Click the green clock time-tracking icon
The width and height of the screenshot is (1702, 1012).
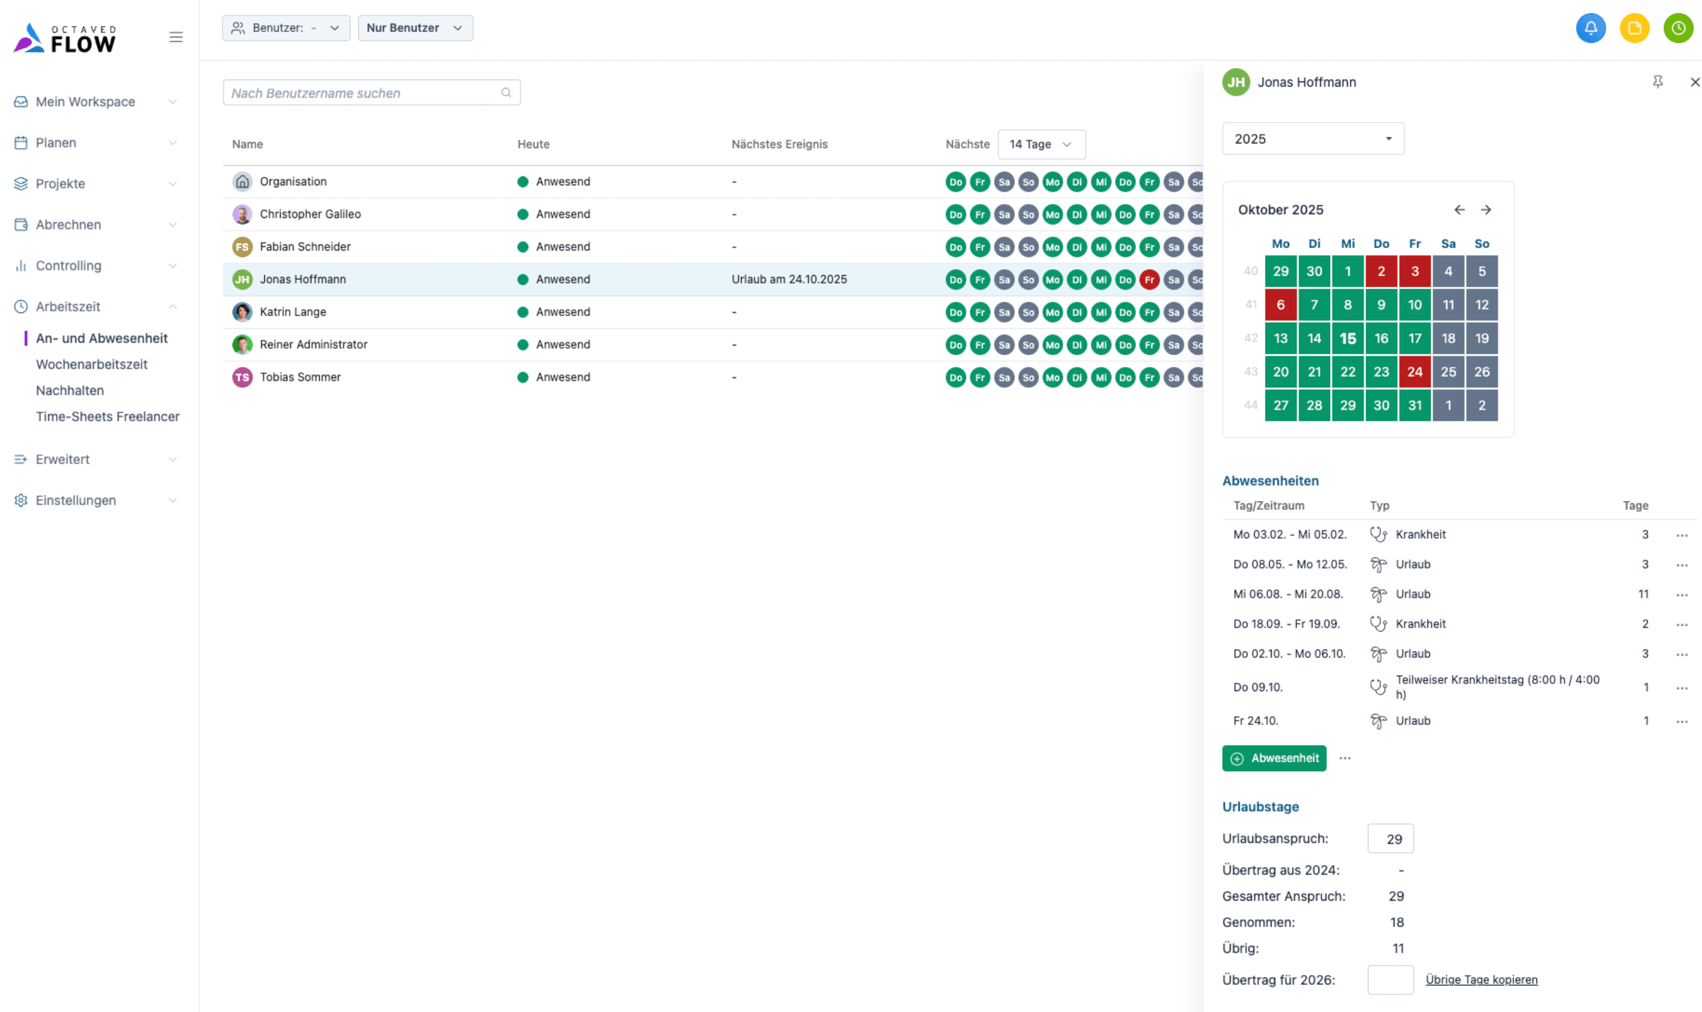1677,28
